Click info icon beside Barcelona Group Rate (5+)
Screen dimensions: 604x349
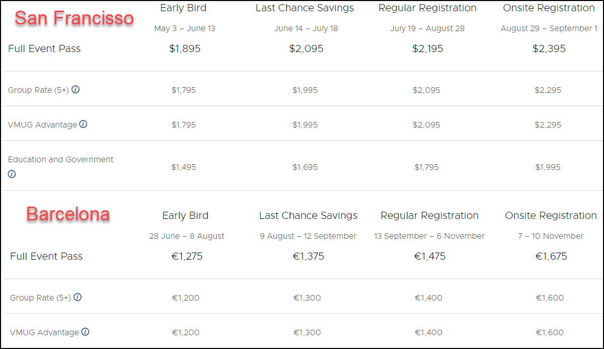(x=78, y=297)
